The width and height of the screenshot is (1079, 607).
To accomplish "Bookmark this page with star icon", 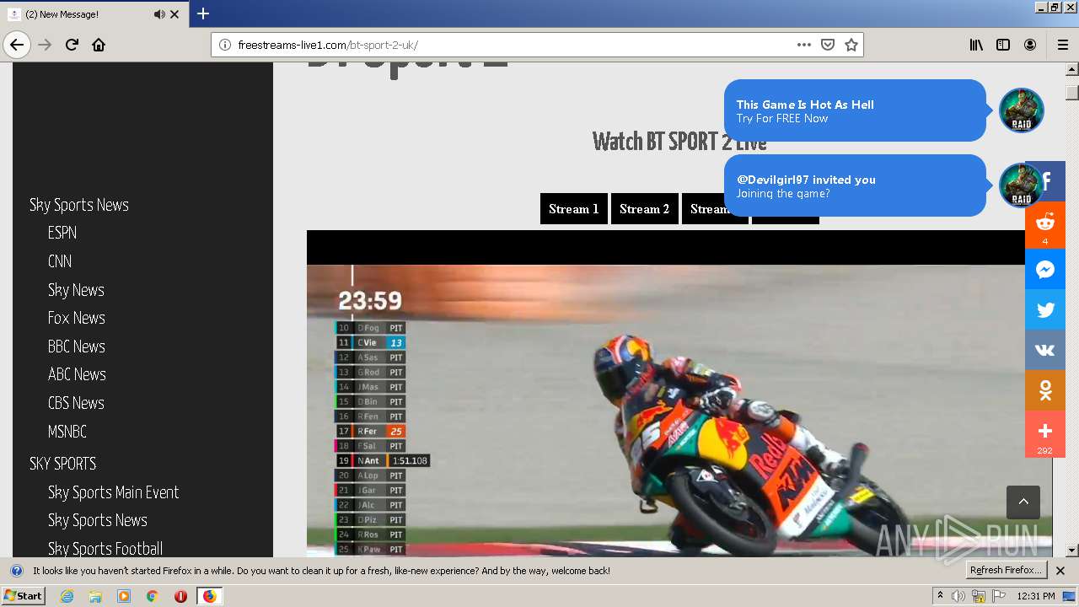I will (x=851, y=45).
